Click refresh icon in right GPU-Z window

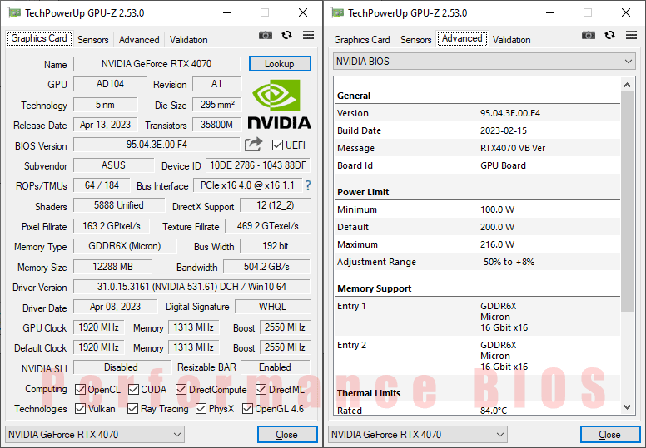(609, 36)
